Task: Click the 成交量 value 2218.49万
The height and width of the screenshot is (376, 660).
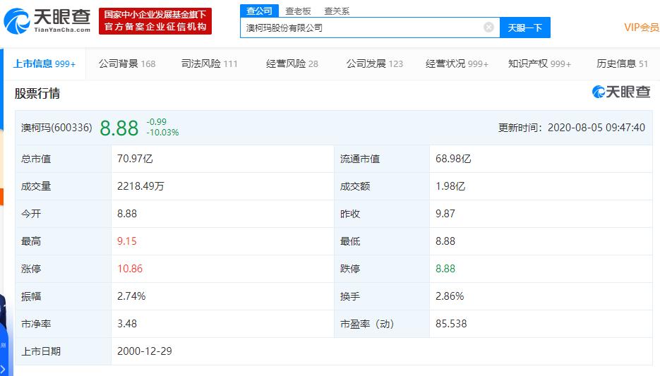Action: coord(140,186)
